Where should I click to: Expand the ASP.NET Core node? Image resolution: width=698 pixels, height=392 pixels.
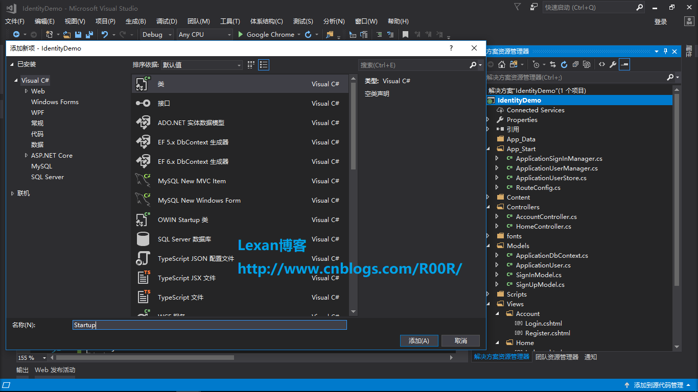click(x=27, y=155)
